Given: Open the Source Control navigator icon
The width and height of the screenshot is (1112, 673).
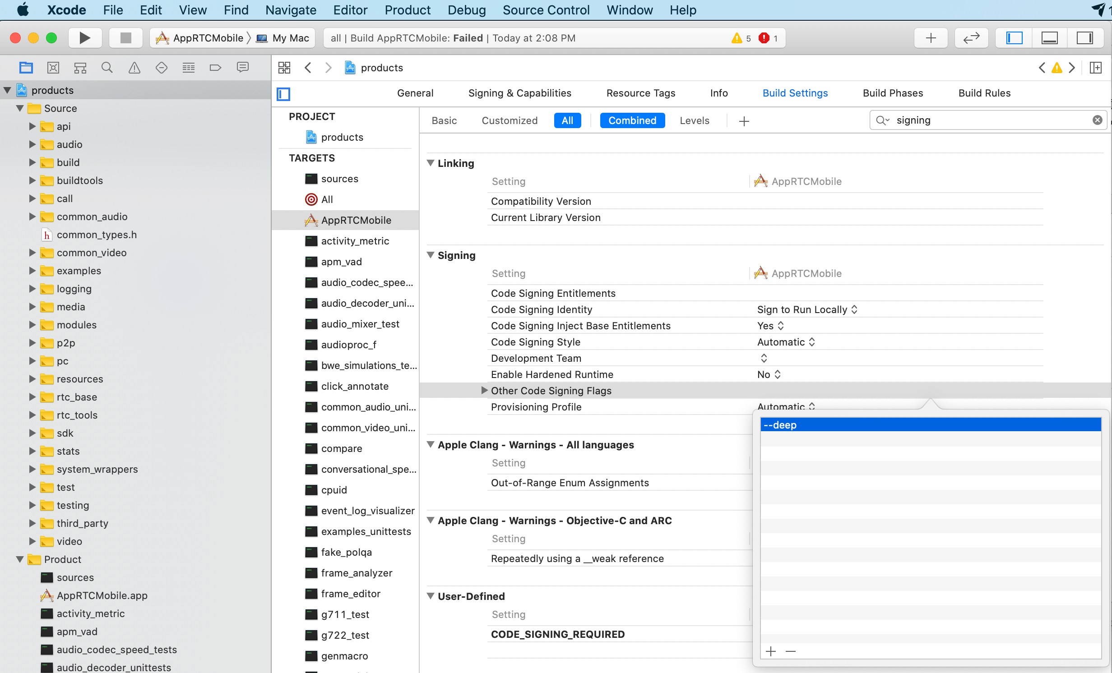Looking at the screenshot, I should point(53,68).
